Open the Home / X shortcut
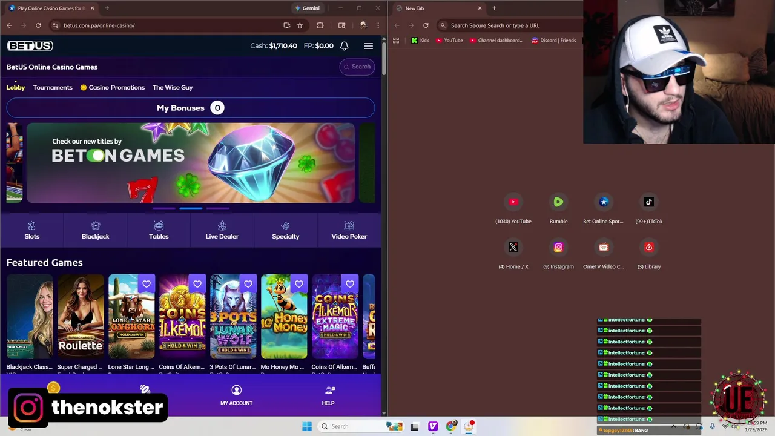775x436 pixels. click(513, 254)
